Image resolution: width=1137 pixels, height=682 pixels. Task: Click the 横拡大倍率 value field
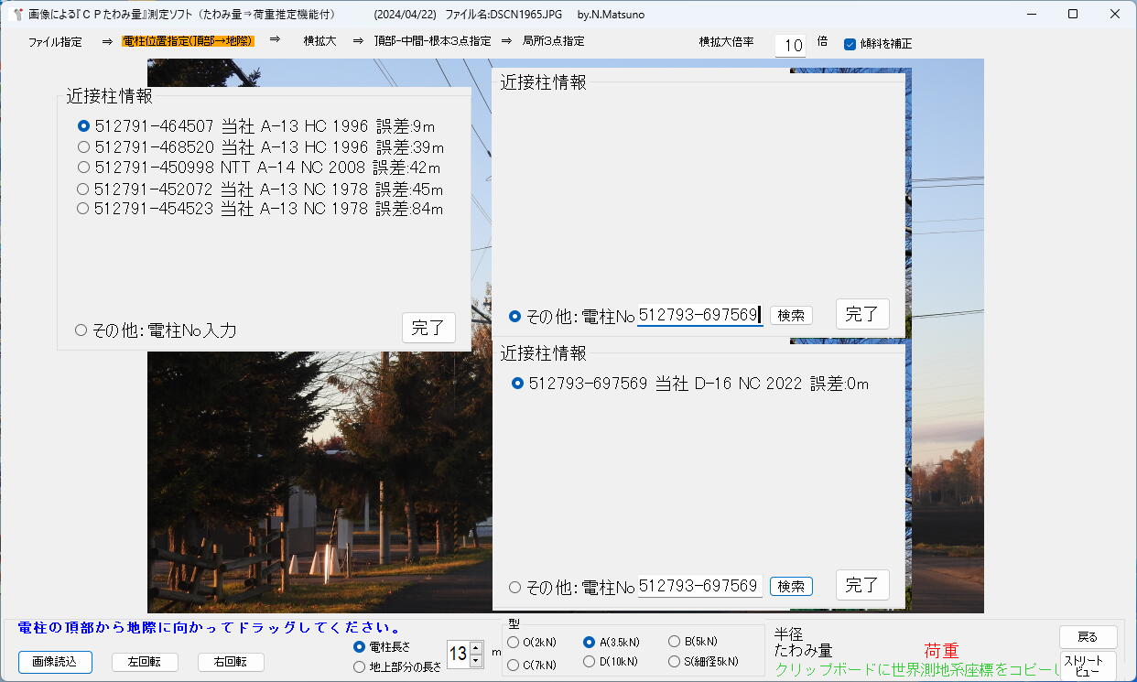(x=791, y=46)
